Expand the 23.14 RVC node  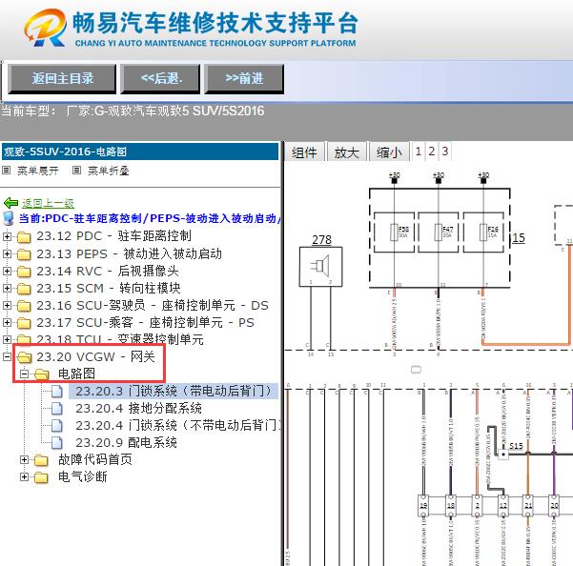7,271
